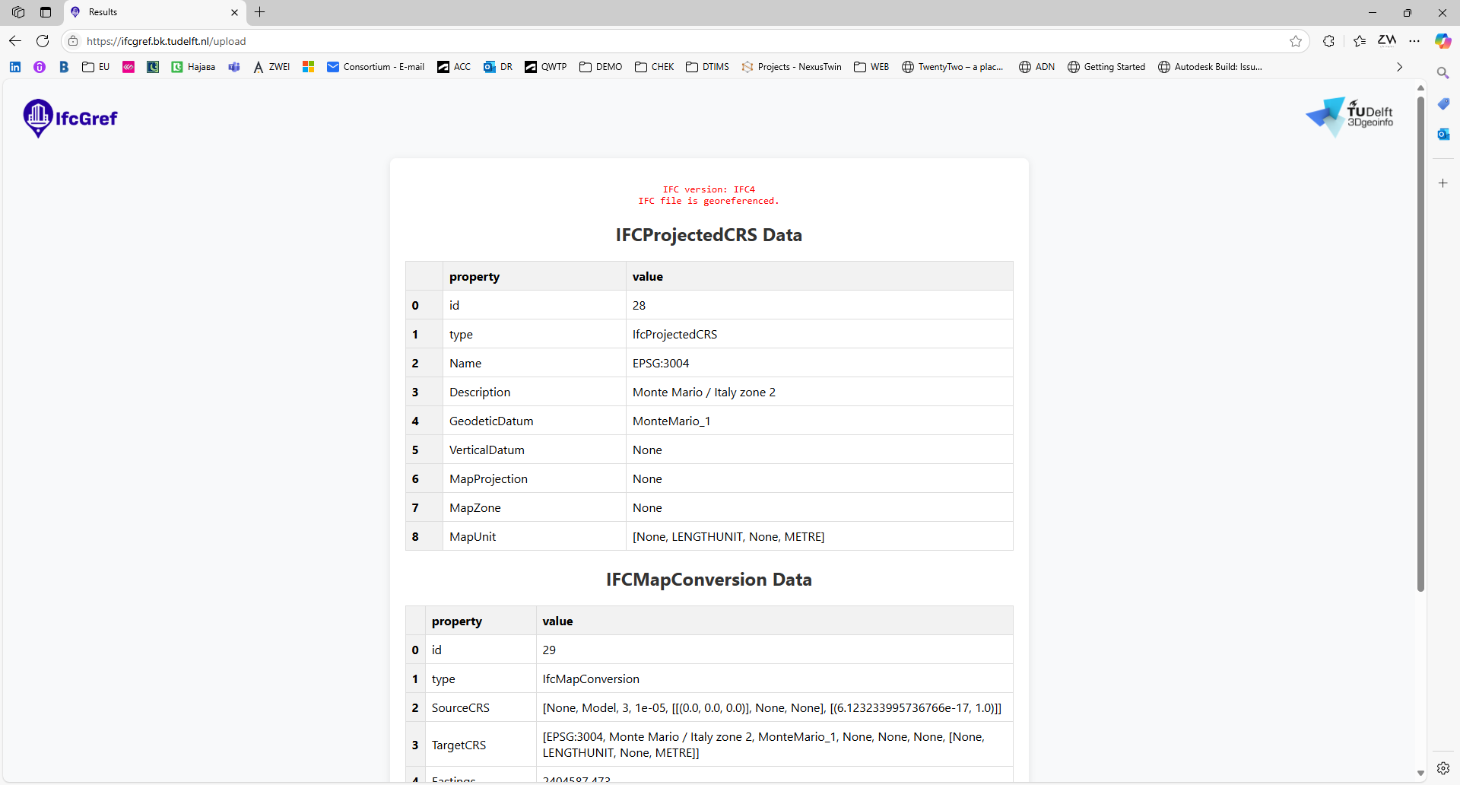Image resolution: width=1460 pixels, height=785 pixels.
Task: Open browser Settings and more menu
Action: tap(1414, 41)
